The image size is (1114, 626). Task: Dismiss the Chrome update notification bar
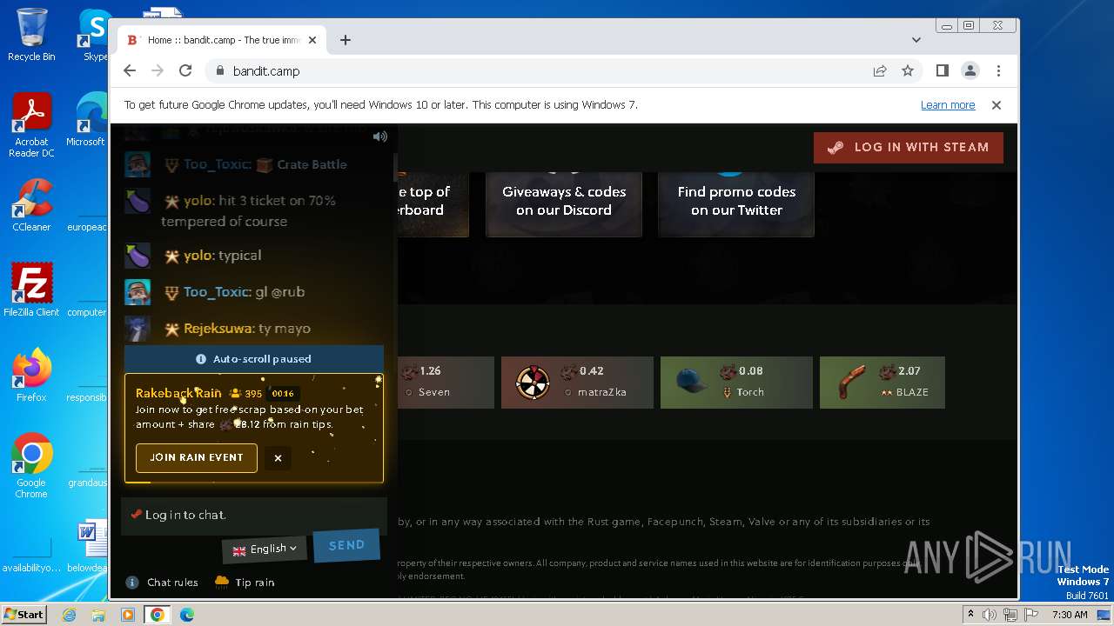[x=997, y=105]
